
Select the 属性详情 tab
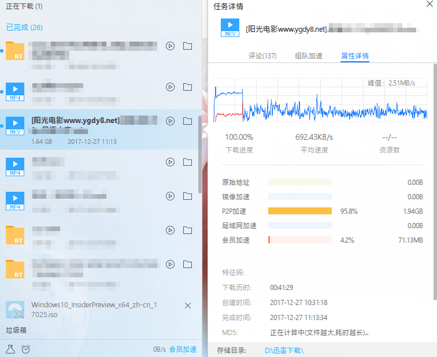(x=355, y=56)
